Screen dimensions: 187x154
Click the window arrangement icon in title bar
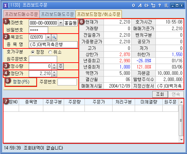pos(153,6)
